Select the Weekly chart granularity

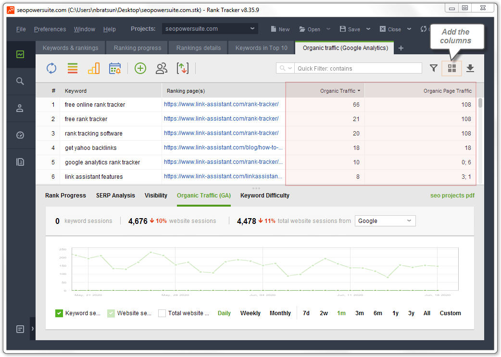(250, 313)
